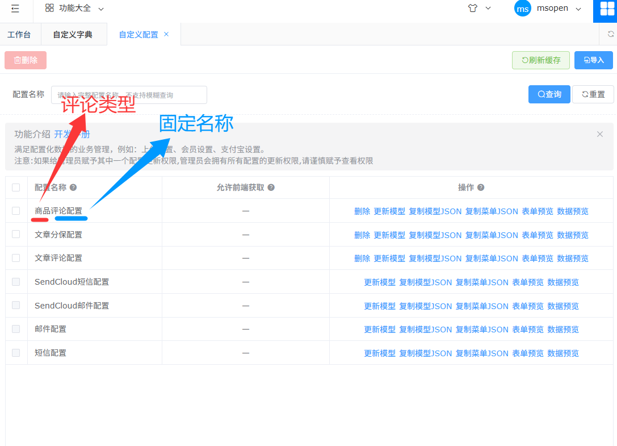Switch to the 工作台 tab
This screenshot has width=617, height=446.
point(19,35)
